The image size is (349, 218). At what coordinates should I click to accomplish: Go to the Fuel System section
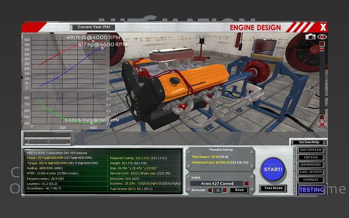(x=311, y=171)
